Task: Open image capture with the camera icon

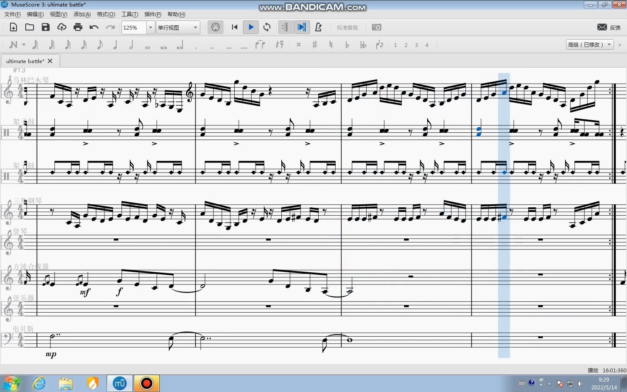Action: (x=377, y=27)
